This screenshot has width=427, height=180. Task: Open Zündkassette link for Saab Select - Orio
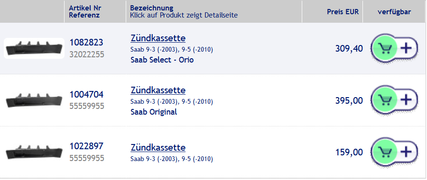click(158, 38)
